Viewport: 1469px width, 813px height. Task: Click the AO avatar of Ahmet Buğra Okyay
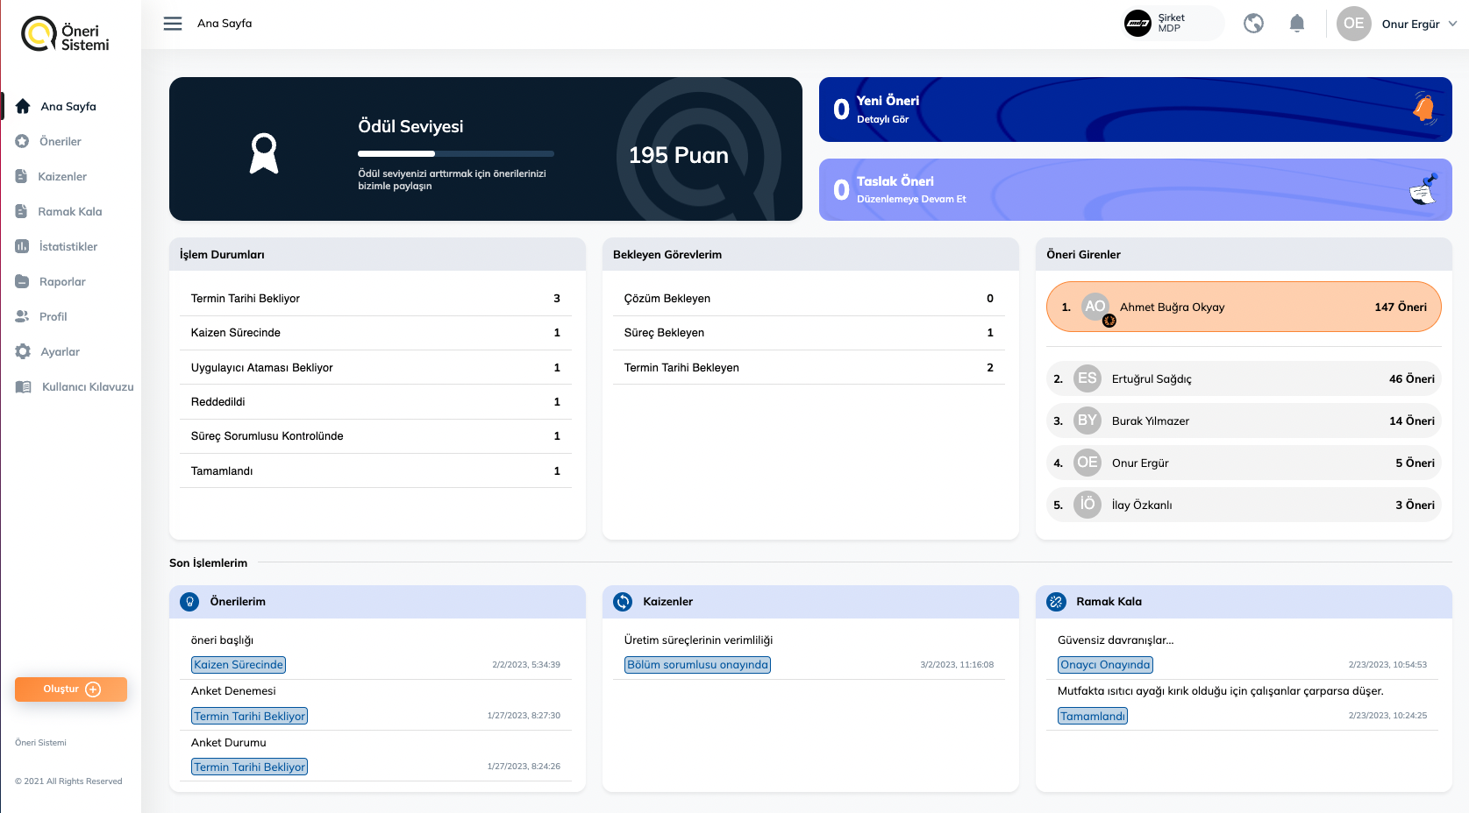pos(1095,307)
